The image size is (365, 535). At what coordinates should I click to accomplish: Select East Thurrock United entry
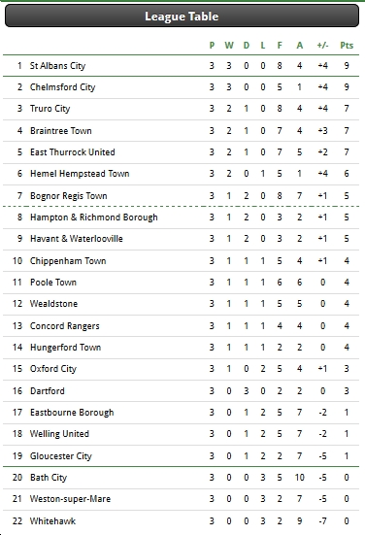click(x=72, y=152)
